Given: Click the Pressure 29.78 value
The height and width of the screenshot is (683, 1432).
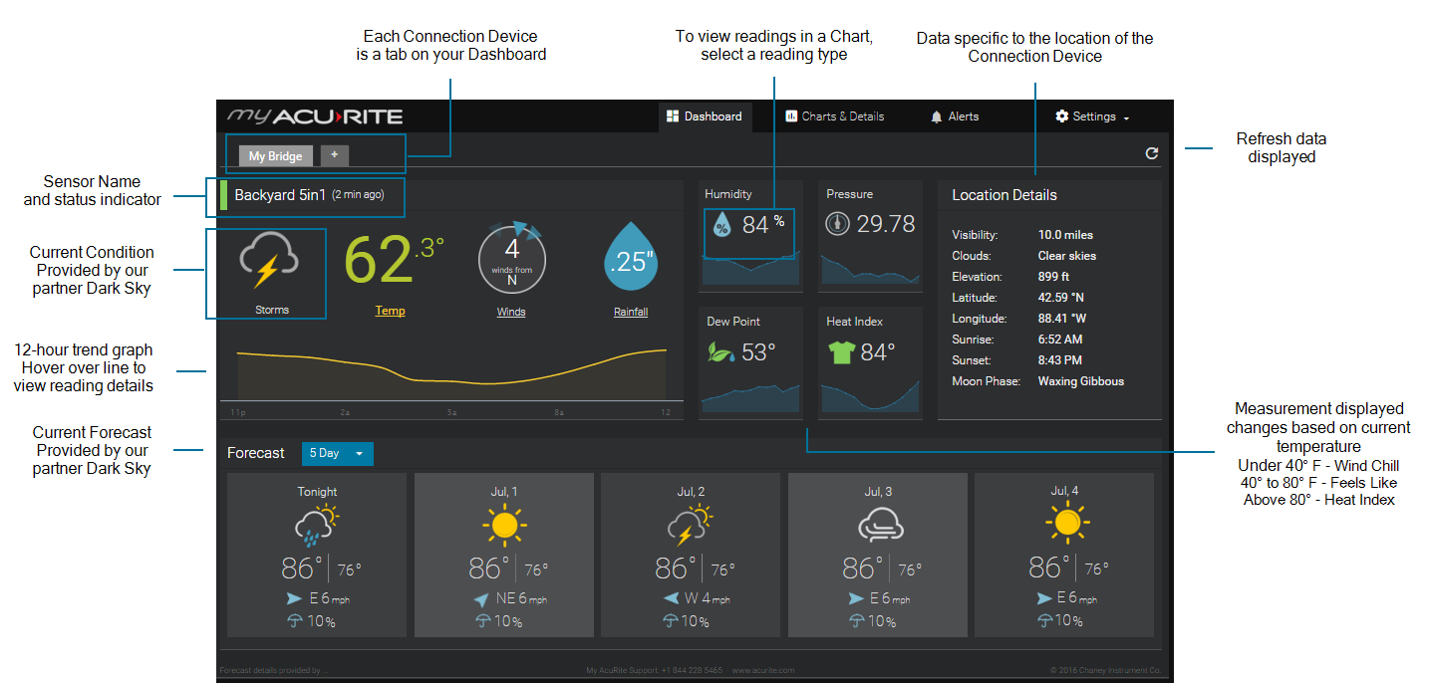Looking at the screenshot, I should (x=886, y=224).
